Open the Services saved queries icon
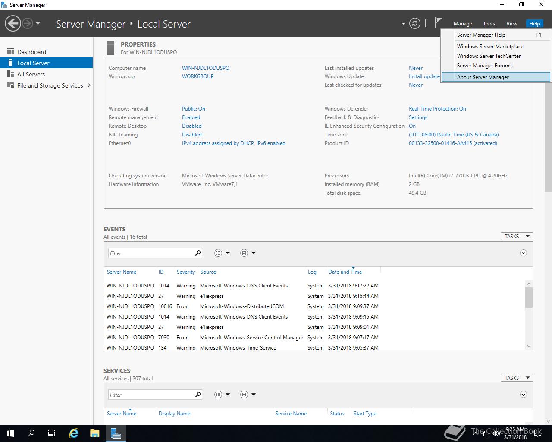The height and width of the screenshot is (442, 552). 244,395
